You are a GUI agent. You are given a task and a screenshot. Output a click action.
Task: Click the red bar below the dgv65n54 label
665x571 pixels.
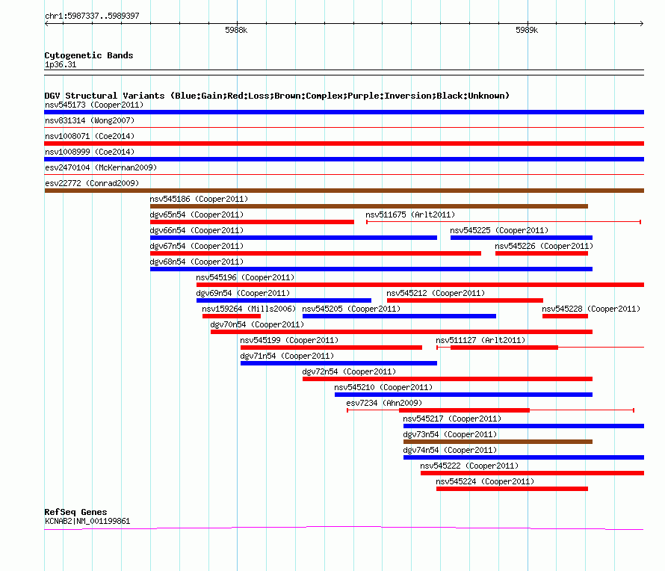252,222
